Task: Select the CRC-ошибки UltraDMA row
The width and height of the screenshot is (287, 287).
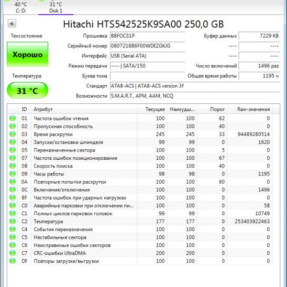Action: pos(140,253)
